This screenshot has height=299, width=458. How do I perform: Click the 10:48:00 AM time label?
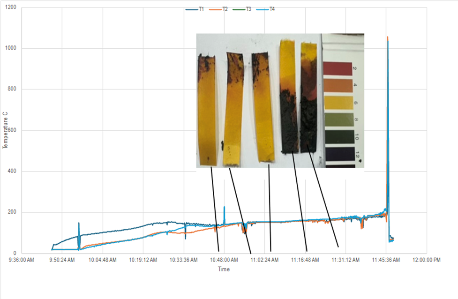224,260
